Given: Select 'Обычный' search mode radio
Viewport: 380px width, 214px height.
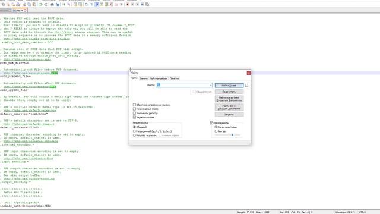Looking at the screenshot, I should tap(134, 127).
